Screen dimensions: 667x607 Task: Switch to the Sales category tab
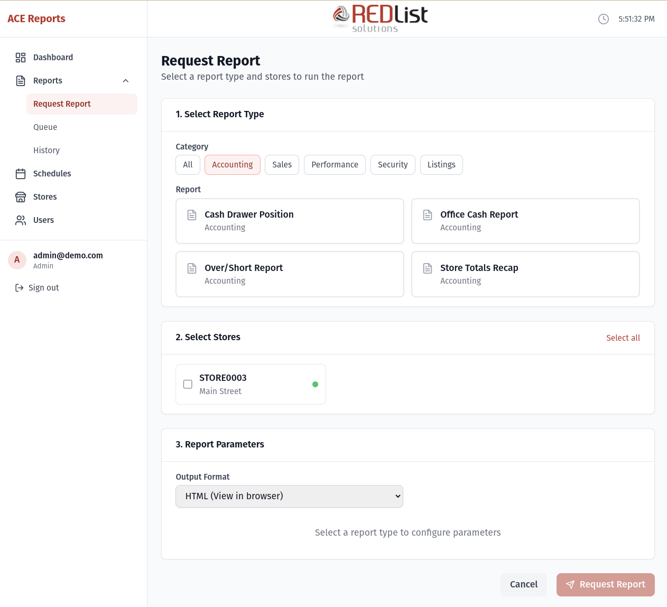(282, 164)
